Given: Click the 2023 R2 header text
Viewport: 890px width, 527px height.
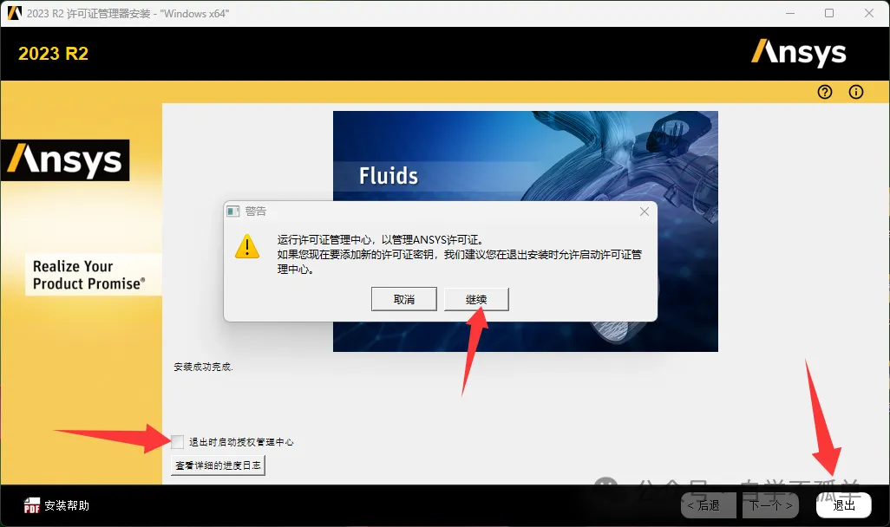Looking at the screenshot, I should pyautogui.click(x=54, y=54).
